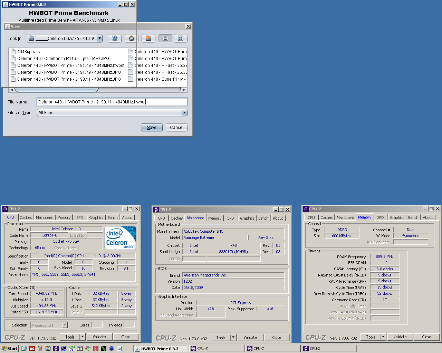The image size is (442, 353).
Task: Open Bench tab in the leftmost CPU-Z window
Action: (112, 218)
